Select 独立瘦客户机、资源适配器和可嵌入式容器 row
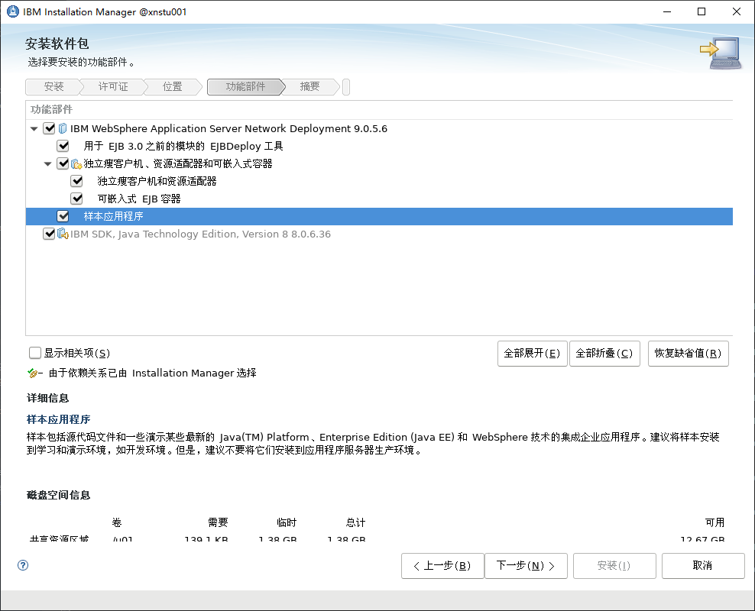This screenshot has width=755, height=611. click(380, 163)
